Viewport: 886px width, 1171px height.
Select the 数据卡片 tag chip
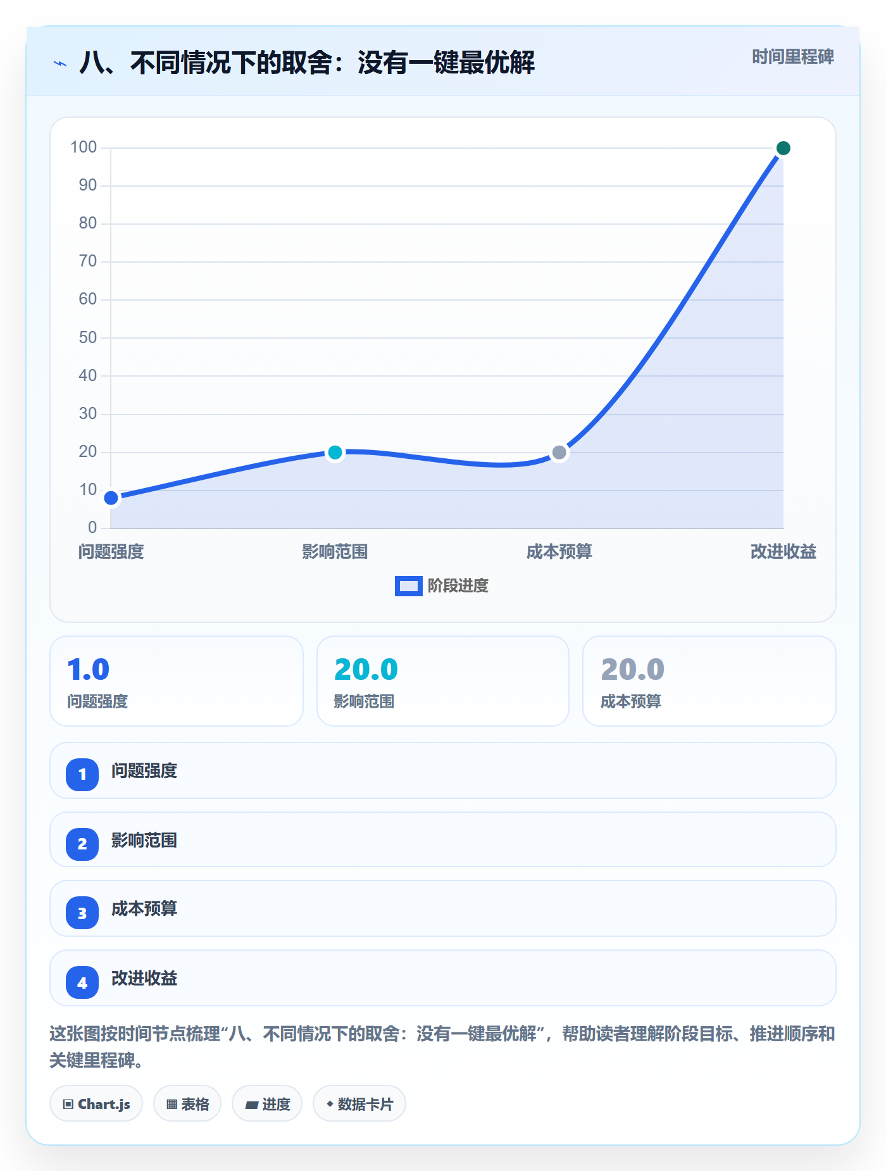click(x=359, y=1104)
